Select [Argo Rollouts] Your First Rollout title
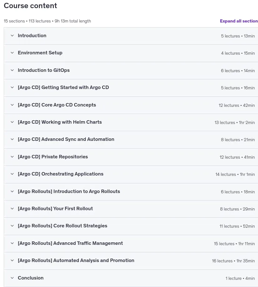Viewport: 258px width, 287px height. [55, 209]
